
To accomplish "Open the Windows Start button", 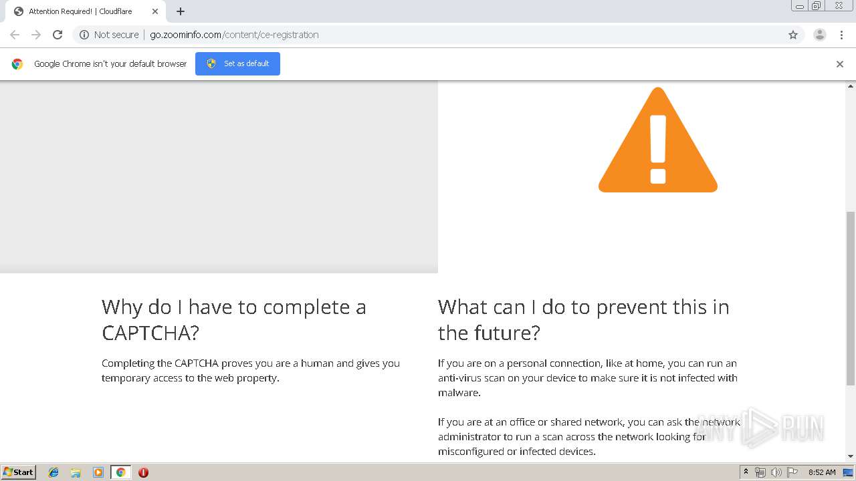I will click(19, 472).
